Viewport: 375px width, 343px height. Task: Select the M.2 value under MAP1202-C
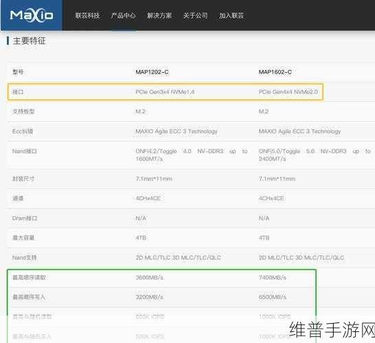pyautogui.click(x=141, y=112)
